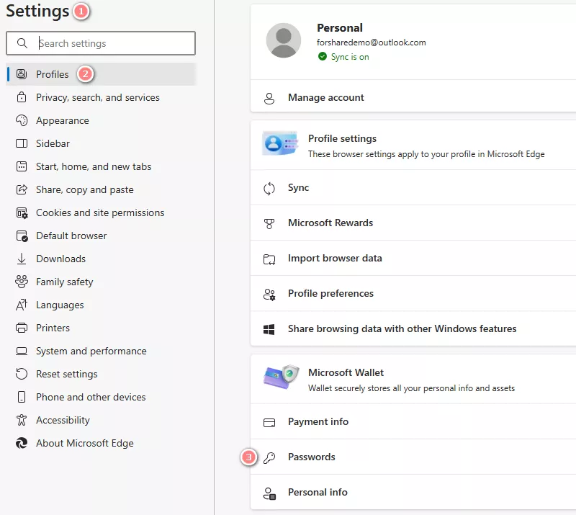Open the Passwords row
The width and height of the screenshot is (576, 515).
(x=413, y=457)
